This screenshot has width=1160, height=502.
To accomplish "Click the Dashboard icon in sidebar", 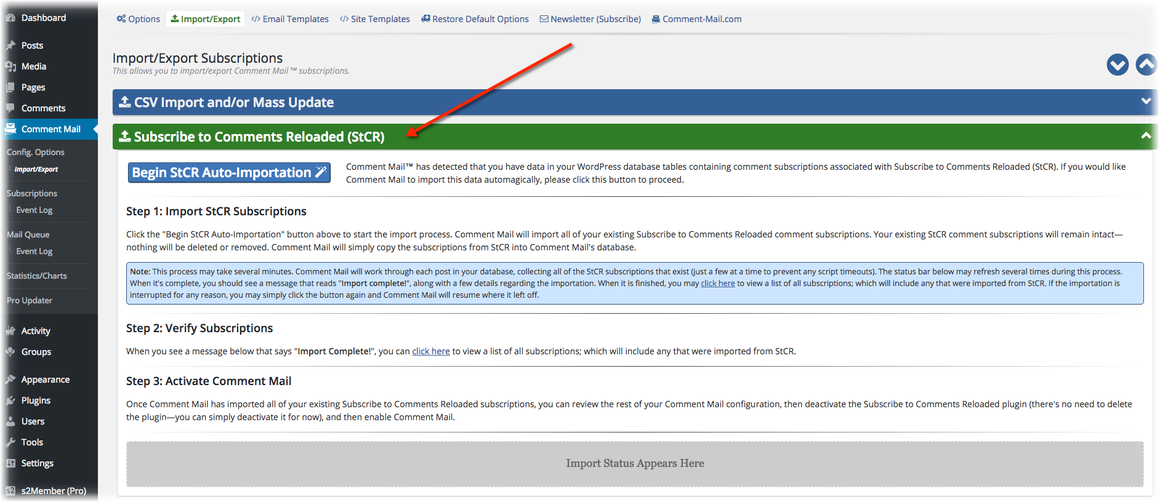I will point(10,18).
